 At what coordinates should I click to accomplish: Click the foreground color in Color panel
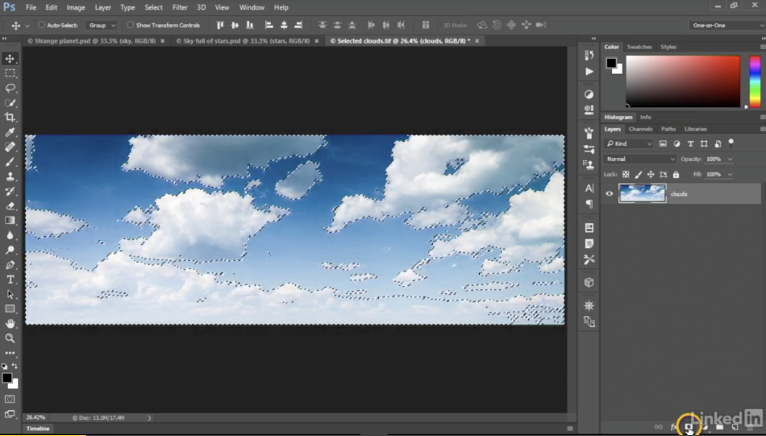point(611,63)
